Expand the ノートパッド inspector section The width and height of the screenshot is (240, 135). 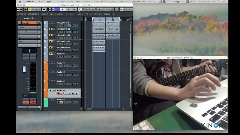click(29, 107)
